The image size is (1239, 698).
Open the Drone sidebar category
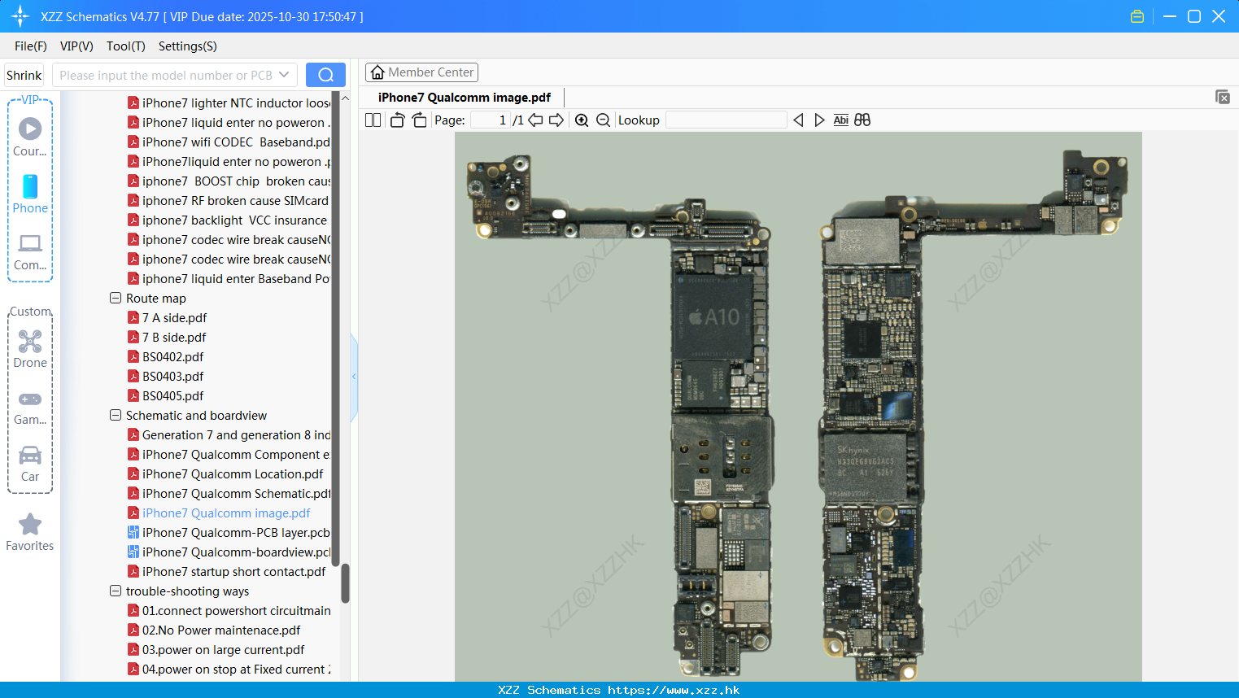[30, 349]
